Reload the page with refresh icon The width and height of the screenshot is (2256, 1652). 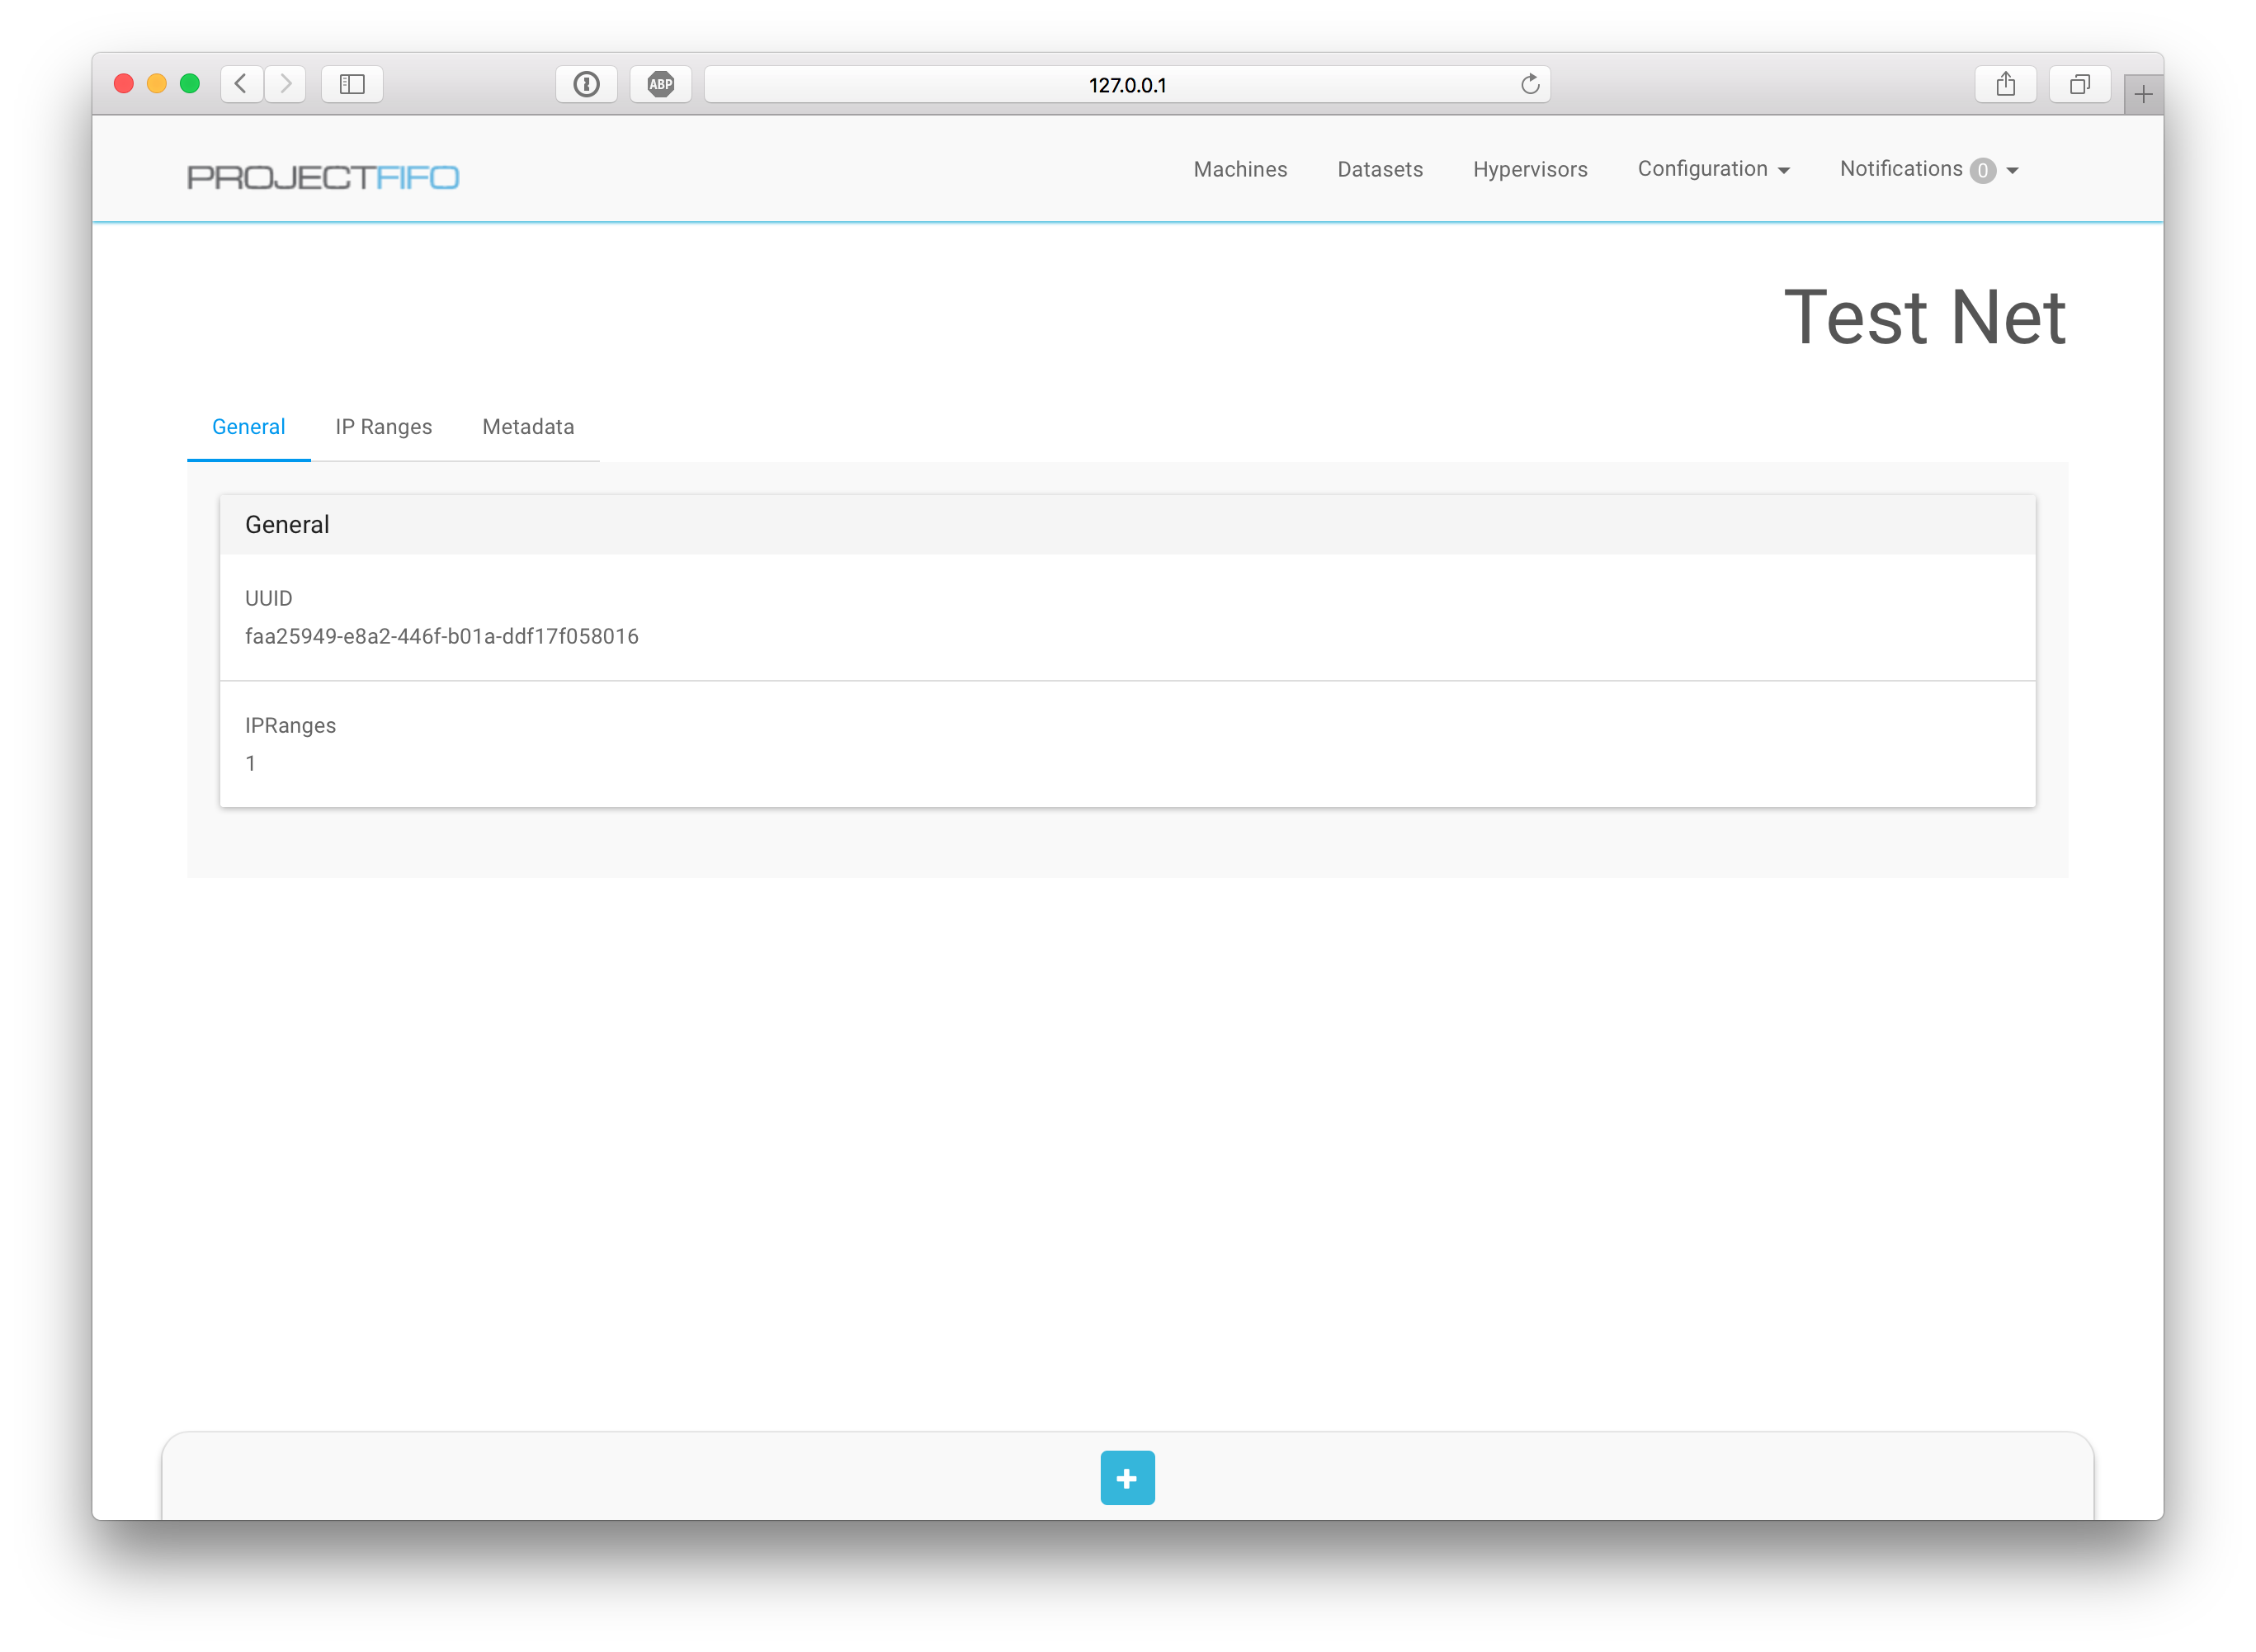1529,84
